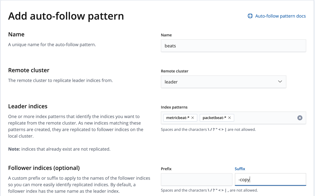
Task: Open the Auto-follow pattern docs link
Action: point(280,16)
